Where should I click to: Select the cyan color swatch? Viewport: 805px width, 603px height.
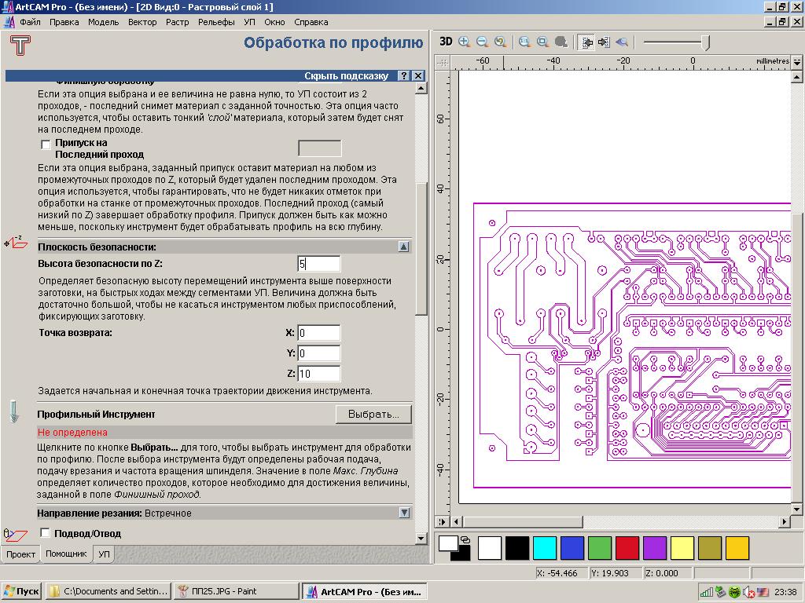coord(545,547)
